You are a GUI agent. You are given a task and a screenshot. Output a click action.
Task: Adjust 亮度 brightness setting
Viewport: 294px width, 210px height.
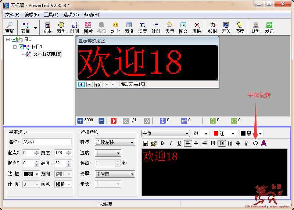click(240, 28)
